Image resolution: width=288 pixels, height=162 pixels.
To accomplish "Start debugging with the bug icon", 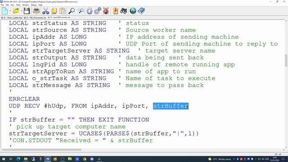I will click(106, 11).
